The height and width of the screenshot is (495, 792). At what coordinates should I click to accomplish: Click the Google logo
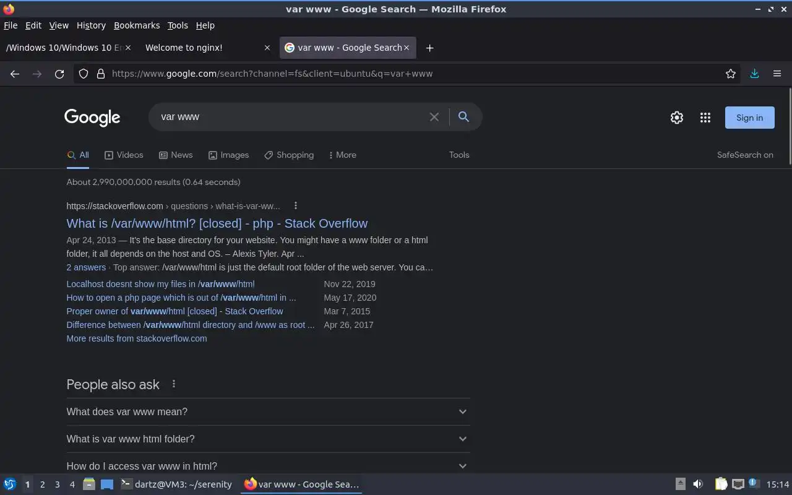92,118
